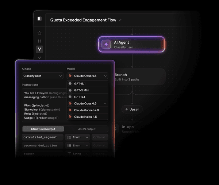
Task: Switch to Structured output tab
Action: [43, 129]
